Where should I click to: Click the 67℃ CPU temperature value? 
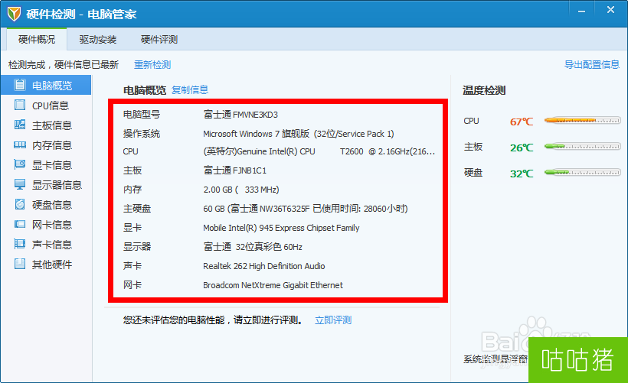(522, 122)
